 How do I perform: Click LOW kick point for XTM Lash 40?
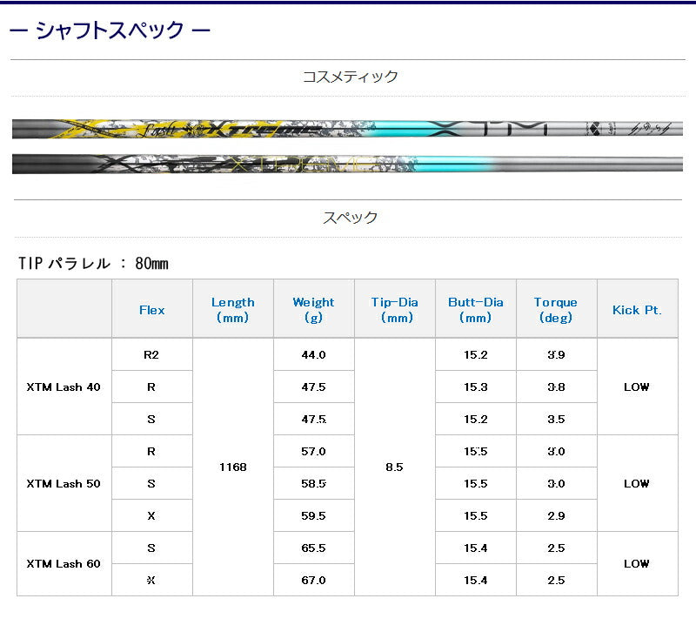[638, 387]
